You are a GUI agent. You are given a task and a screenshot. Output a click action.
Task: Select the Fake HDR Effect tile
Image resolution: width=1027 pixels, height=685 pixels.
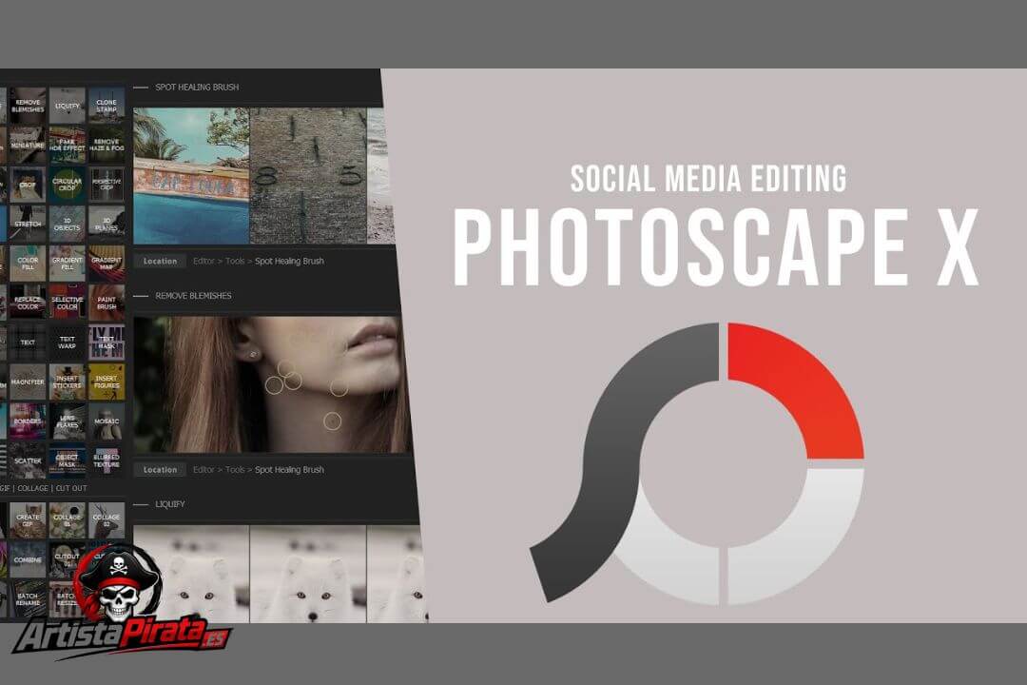pyautogui.click(x=67, y=145)
